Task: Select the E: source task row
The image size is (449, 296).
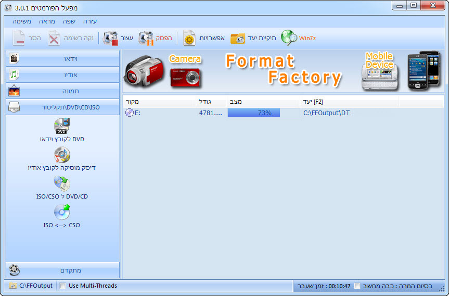Action: (x=284, y=113)
